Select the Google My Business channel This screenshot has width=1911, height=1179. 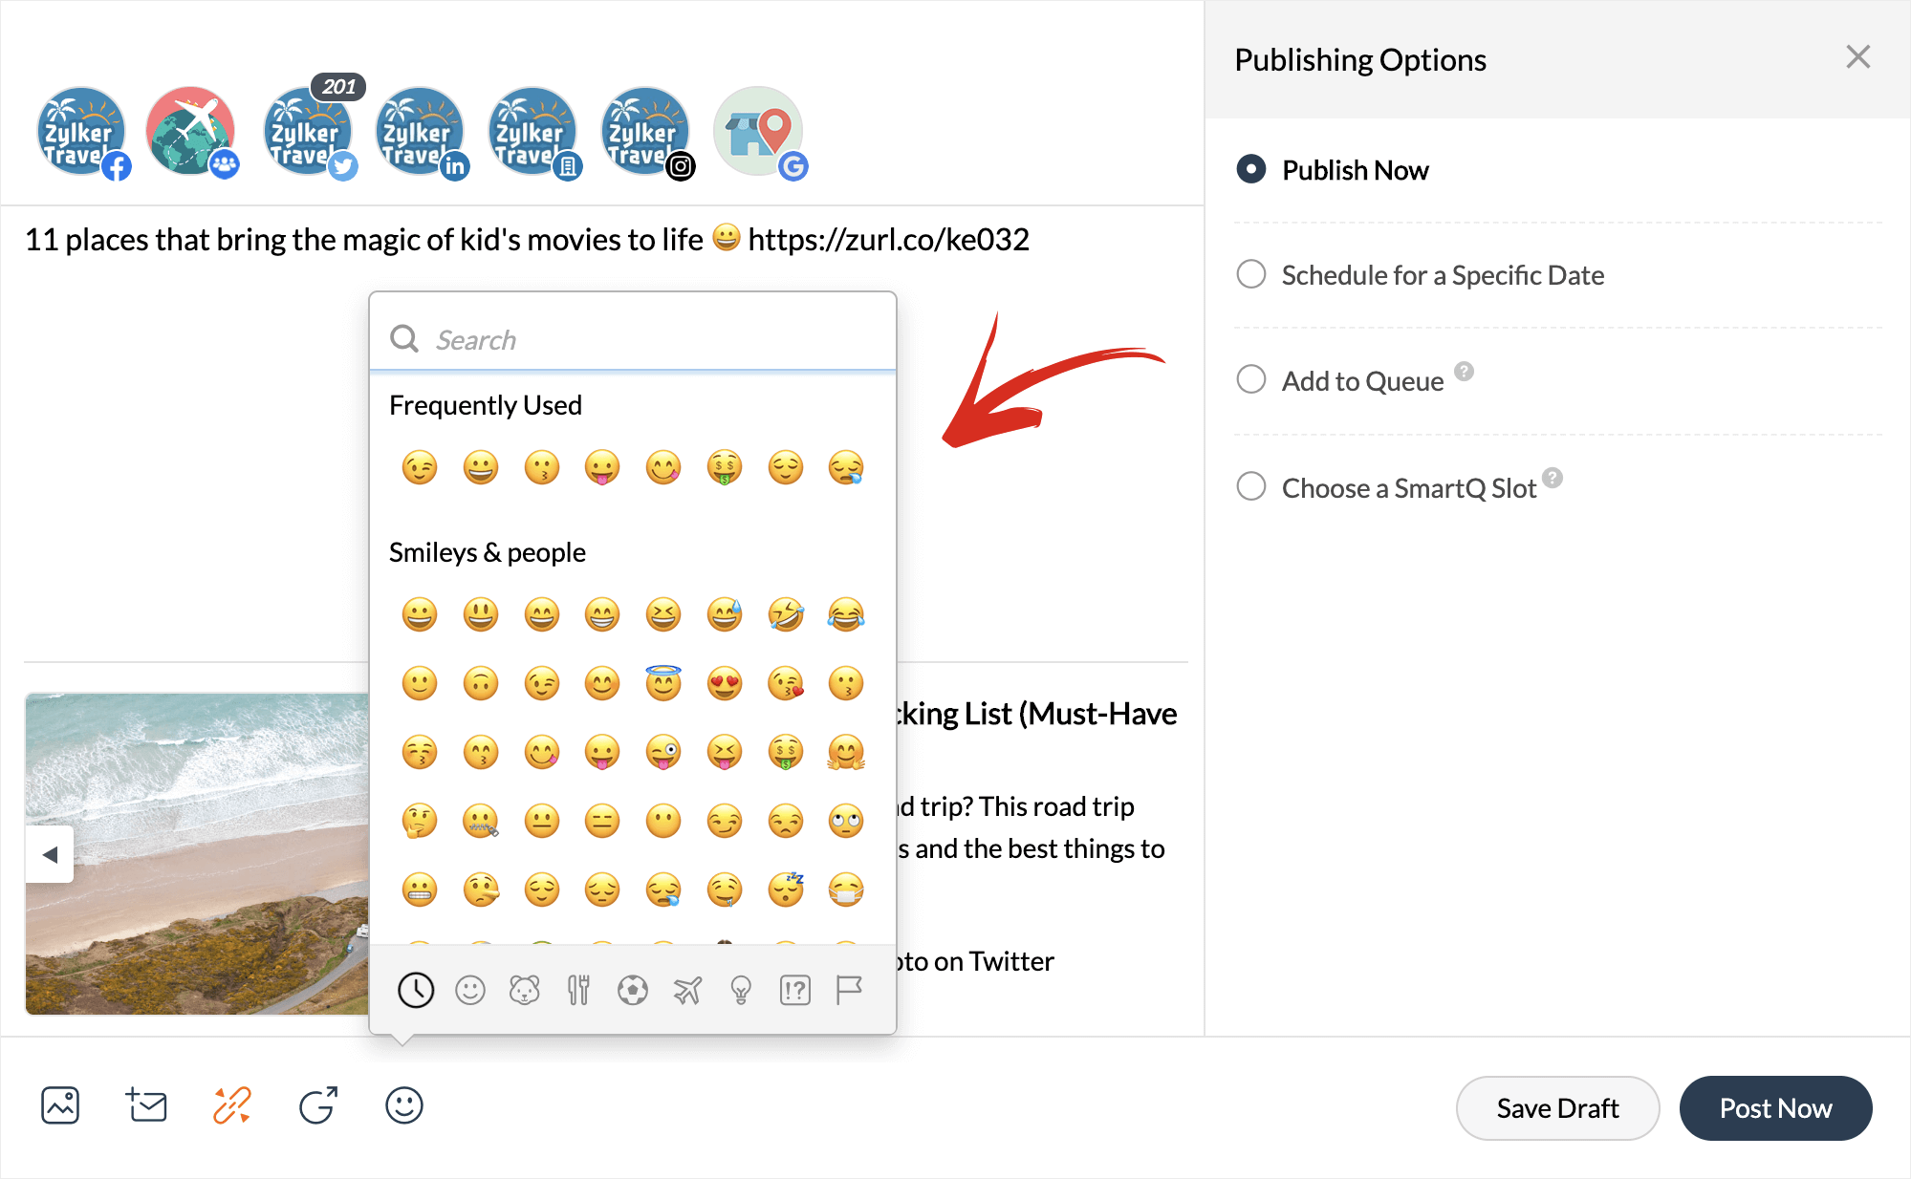758,132
